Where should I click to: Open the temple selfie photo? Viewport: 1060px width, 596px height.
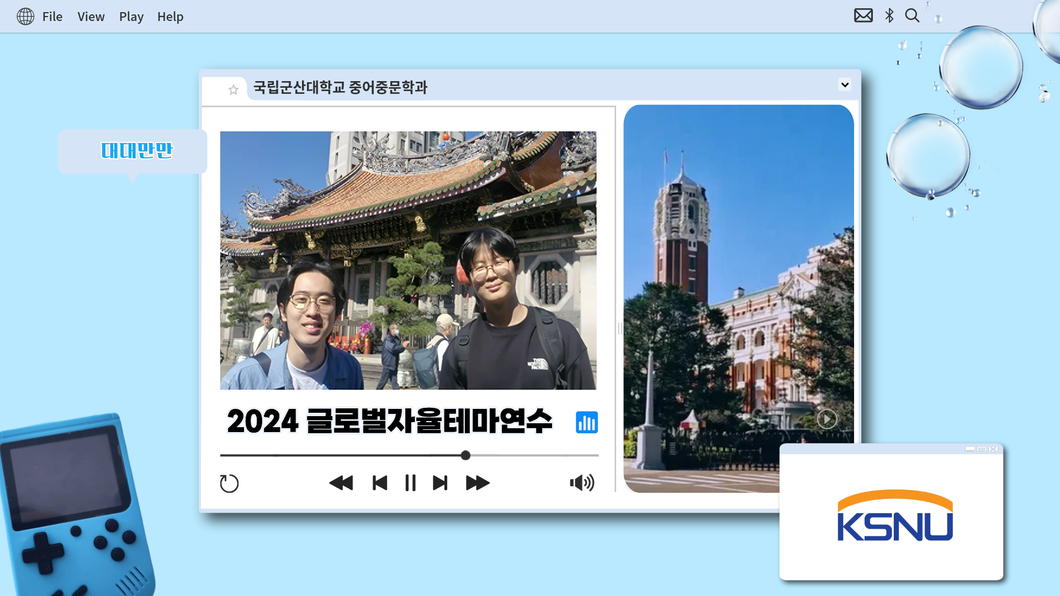(408, 260)
